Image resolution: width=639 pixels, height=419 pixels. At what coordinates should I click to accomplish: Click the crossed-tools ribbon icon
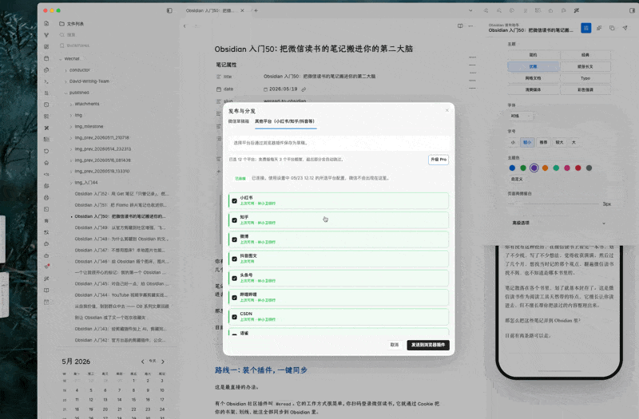[46, 128]
